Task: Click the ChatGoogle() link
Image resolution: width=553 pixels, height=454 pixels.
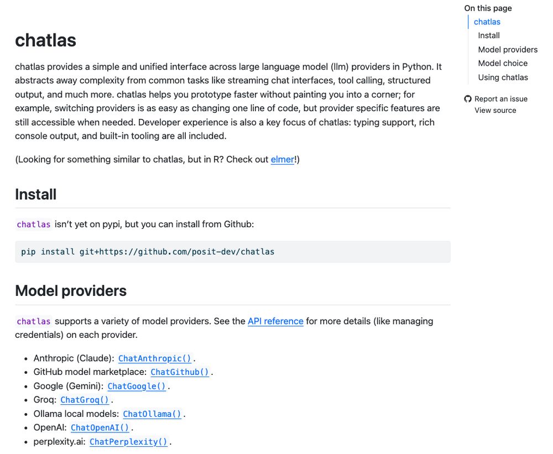Action: tap(137, 387)
